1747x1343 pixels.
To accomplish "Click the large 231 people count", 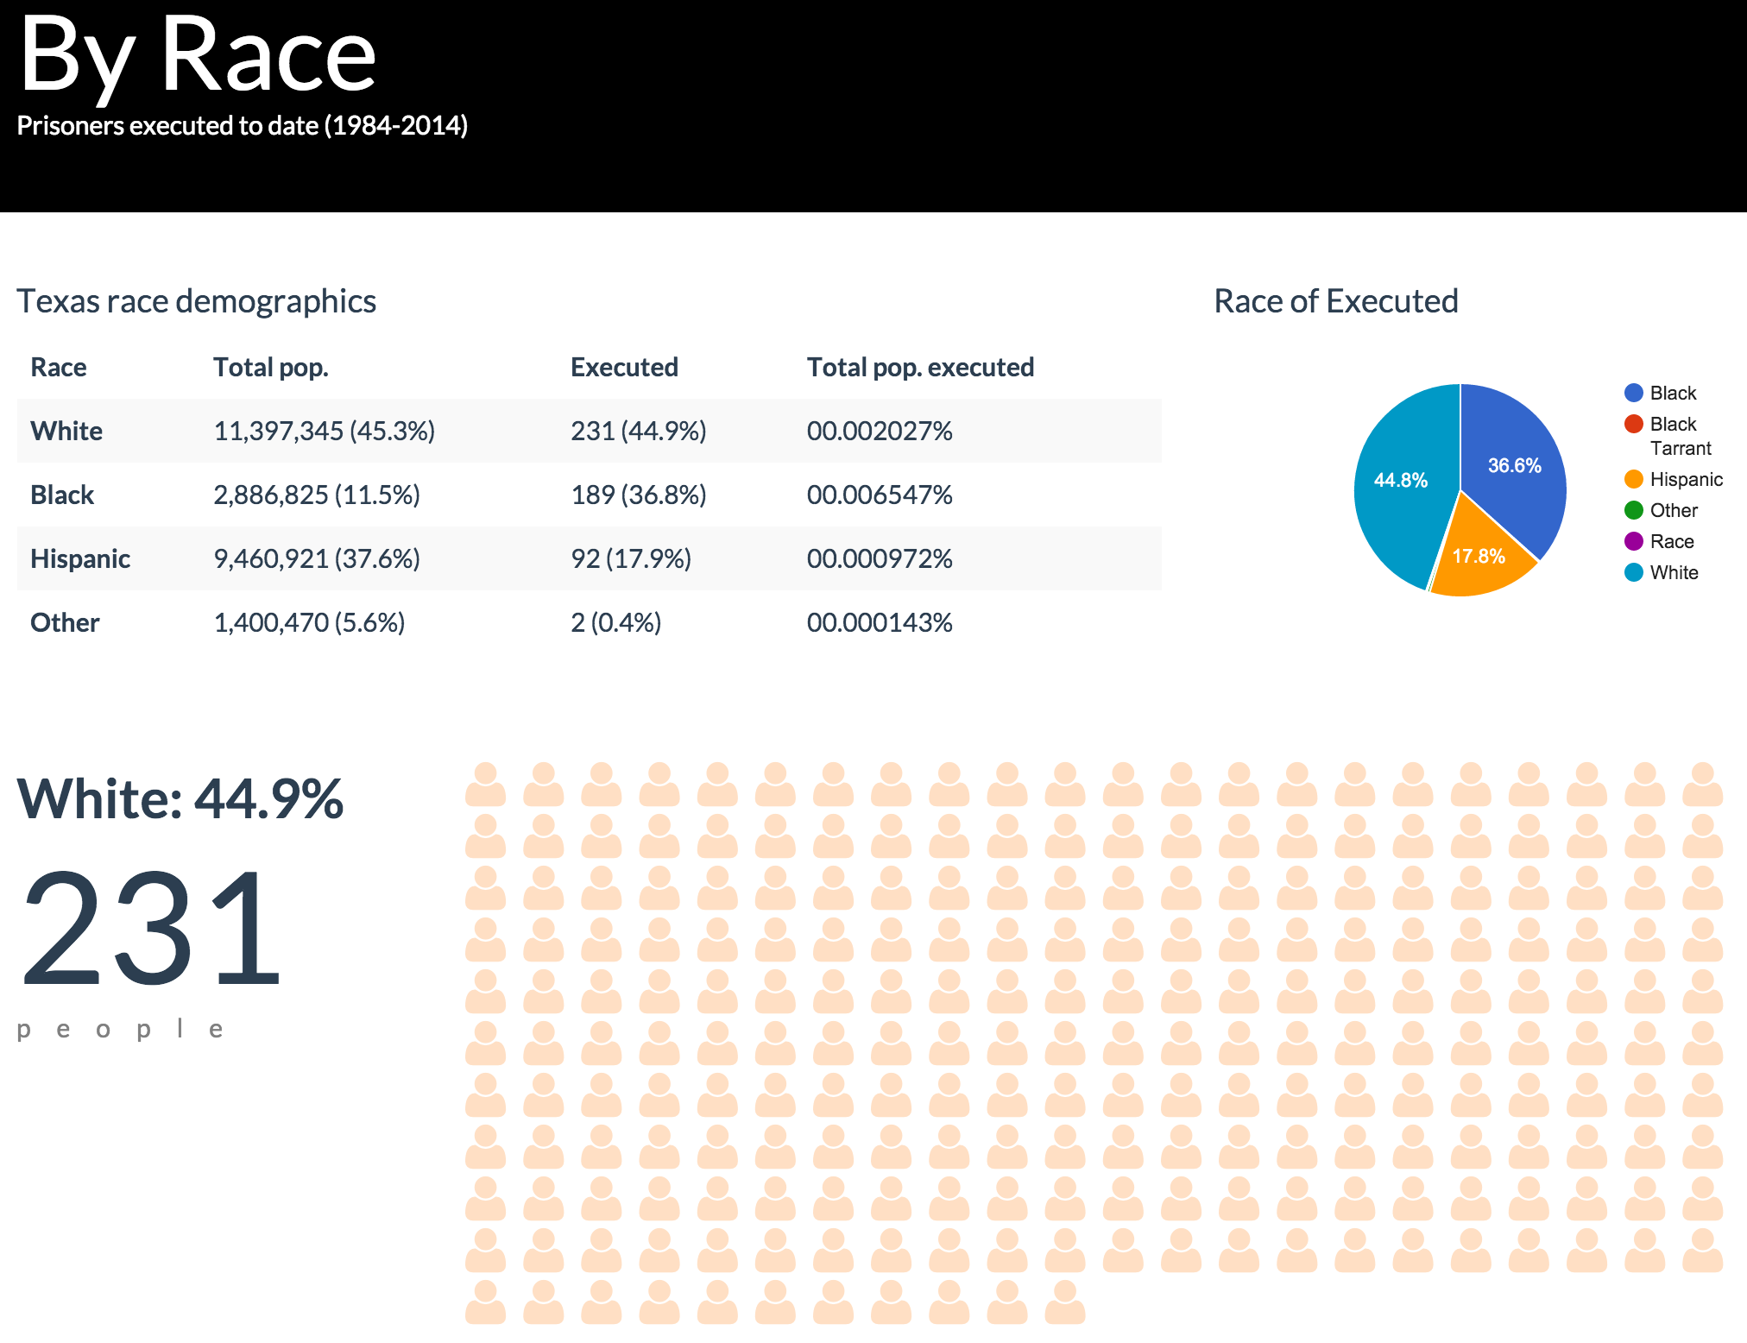I will (x=151, y=928).
